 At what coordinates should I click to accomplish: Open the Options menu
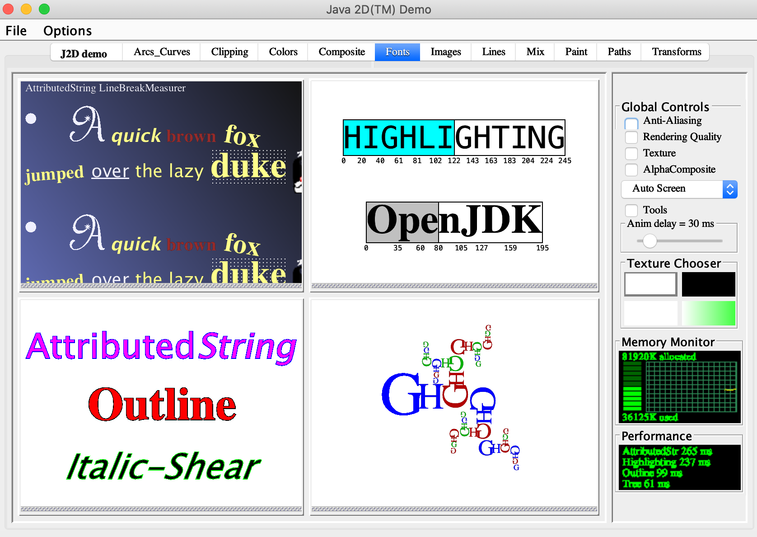pos(67,31)
